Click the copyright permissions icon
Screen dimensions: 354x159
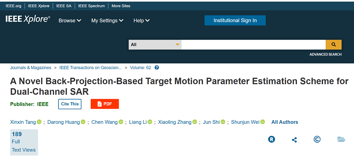pyautogui.click(x=317, y=140)
